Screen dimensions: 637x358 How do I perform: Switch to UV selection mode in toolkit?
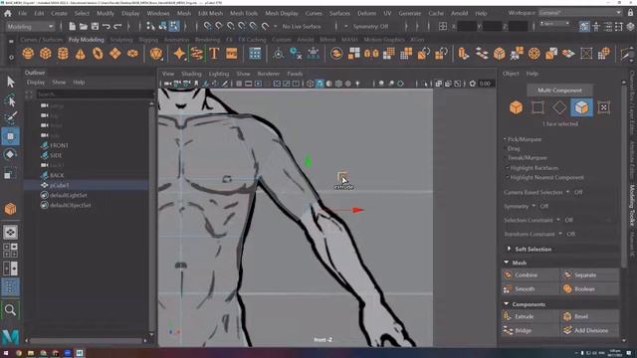604,107
